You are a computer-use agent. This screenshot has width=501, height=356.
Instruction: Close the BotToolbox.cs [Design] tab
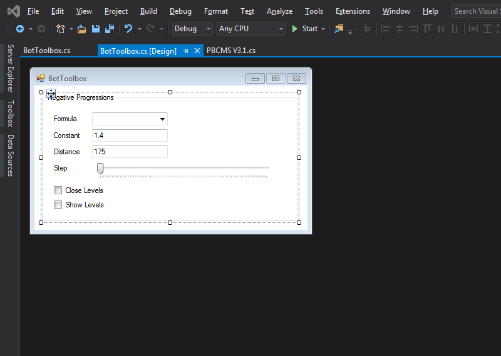(197, 51)
